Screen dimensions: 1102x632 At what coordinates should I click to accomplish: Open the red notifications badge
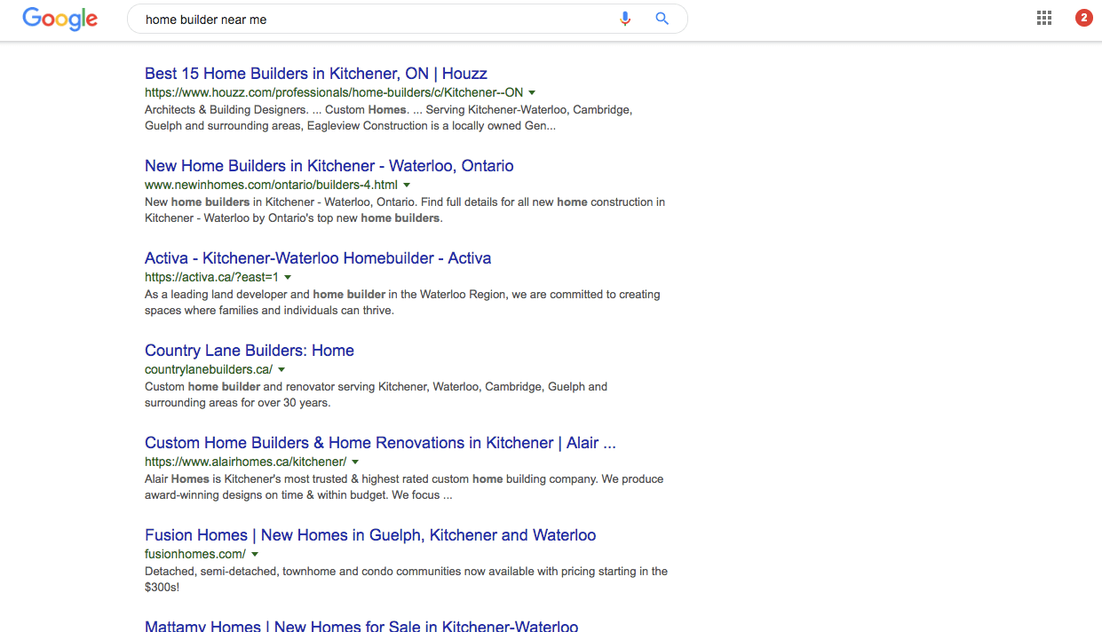pos(1083,18)
